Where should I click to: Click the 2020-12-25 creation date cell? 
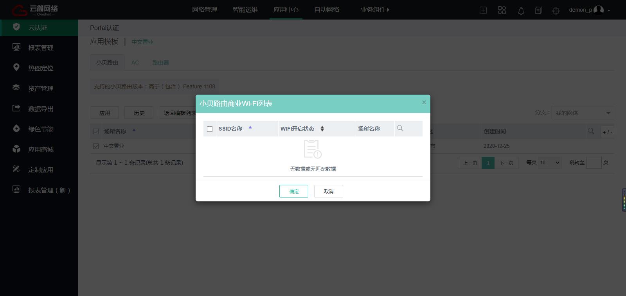pos(496,146)
